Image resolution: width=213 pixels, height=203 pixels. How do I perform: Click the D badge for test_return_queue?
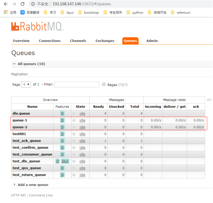[62, 175]
